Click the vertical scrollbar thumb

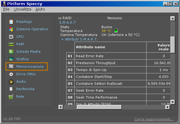click(x=173, y=45)
